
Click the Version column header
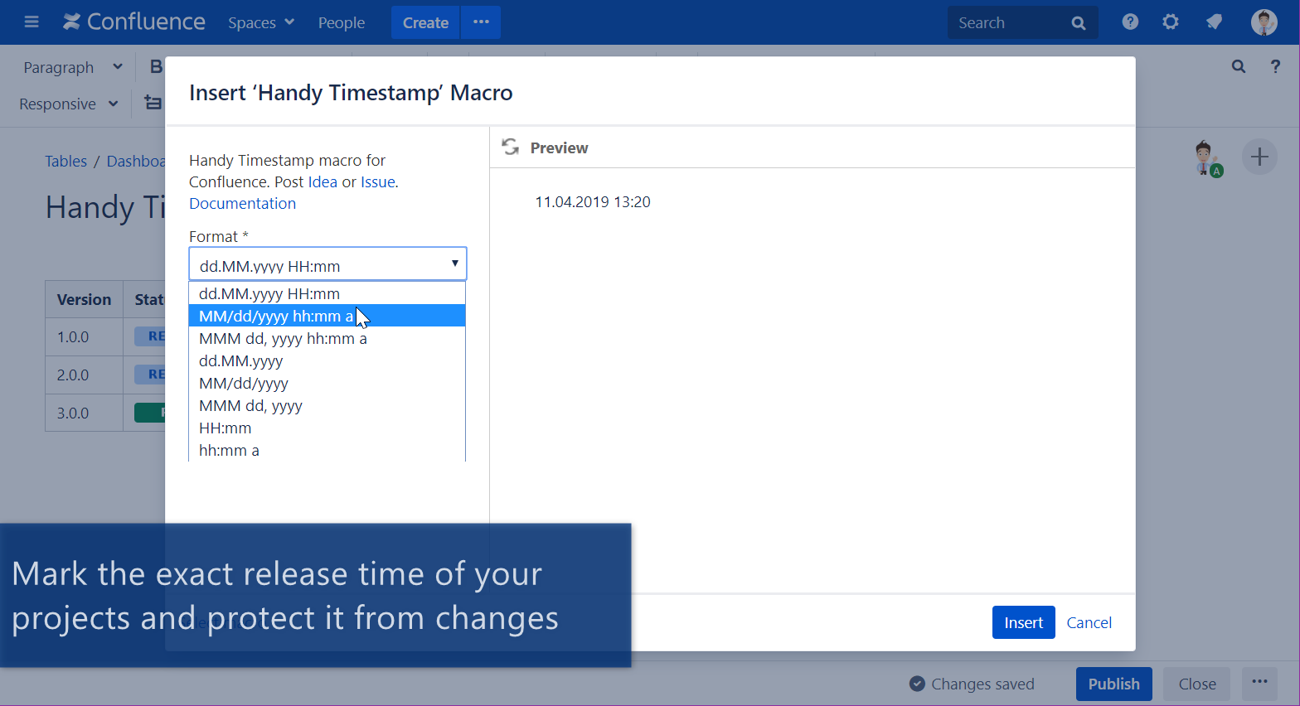tap(84, 299)
